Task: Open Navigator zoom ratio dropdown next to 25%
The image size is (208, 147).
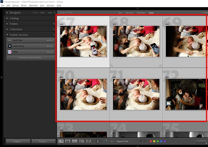Action: [55, 13]
